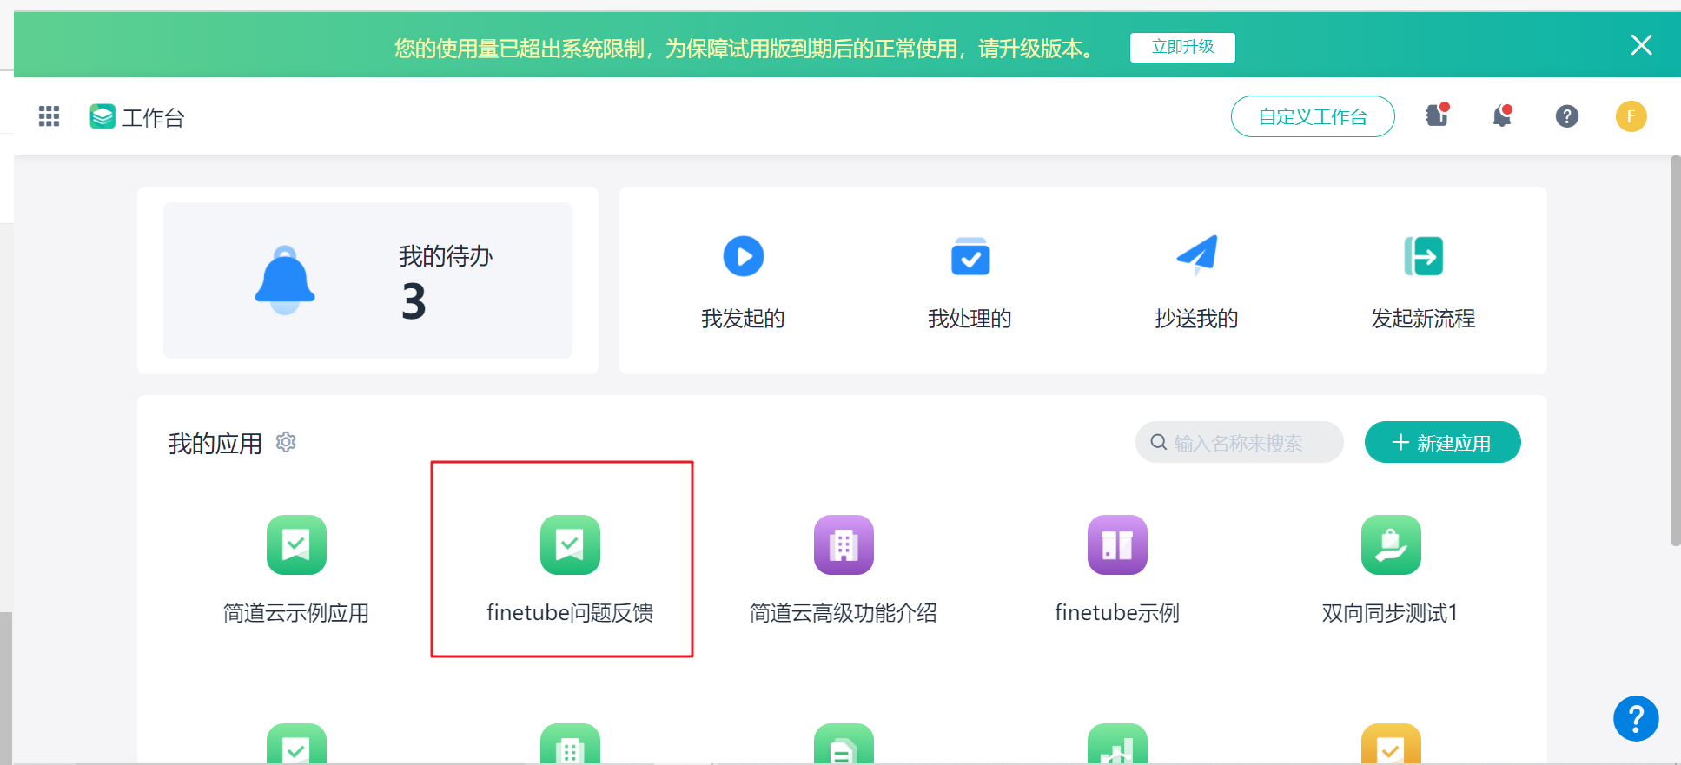Open the 我的待办 card

(x=367, y=280)
